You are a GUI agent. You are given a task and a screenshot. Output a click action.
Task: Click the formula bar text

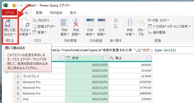point(113,50)
